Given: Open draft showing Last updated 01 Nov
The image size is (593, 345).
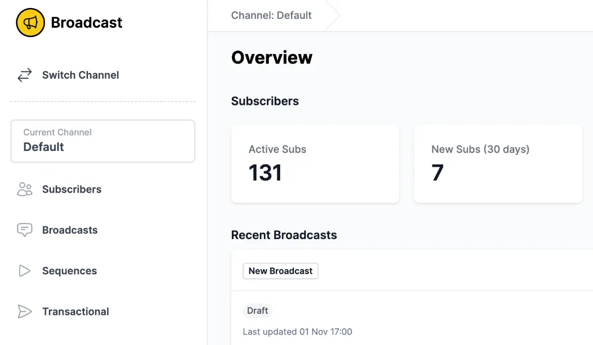Looking at the screenshot, I should pyautogui.click(x=297, y=332).
